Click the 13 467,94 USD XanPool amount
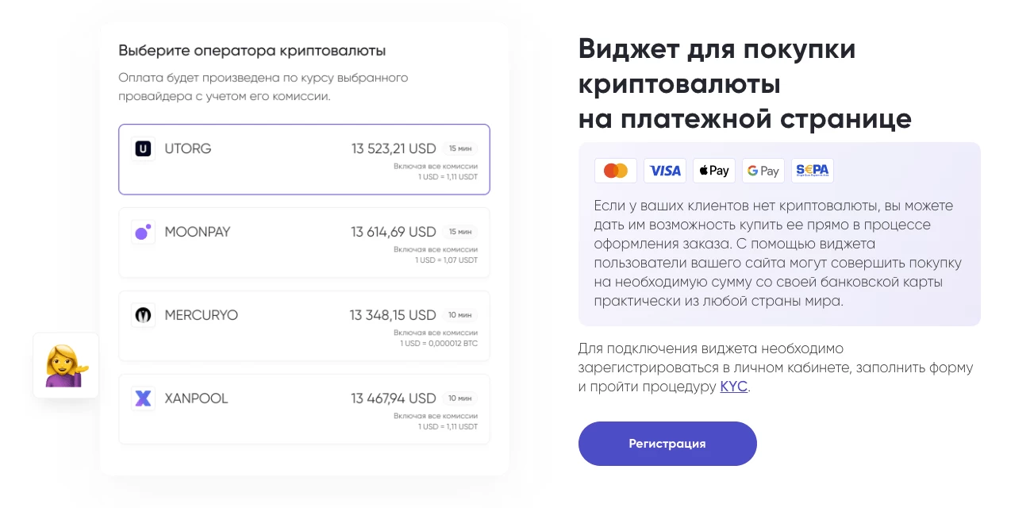 point(394,398)
